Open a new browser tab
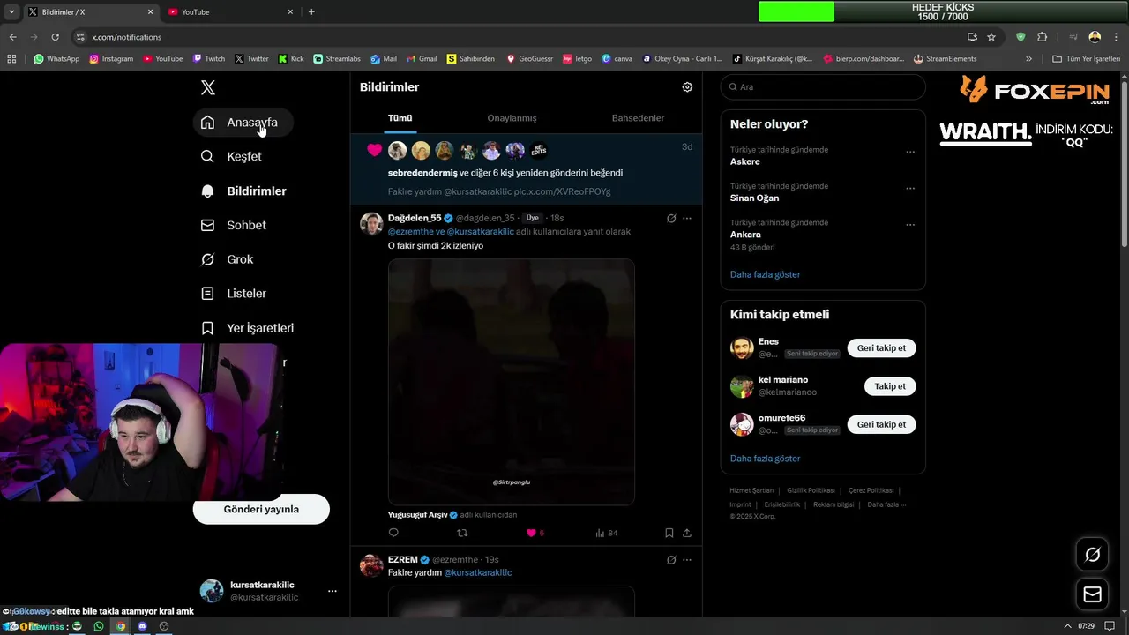Screen dimensions: 1129x635 click(x=311, y=12)
